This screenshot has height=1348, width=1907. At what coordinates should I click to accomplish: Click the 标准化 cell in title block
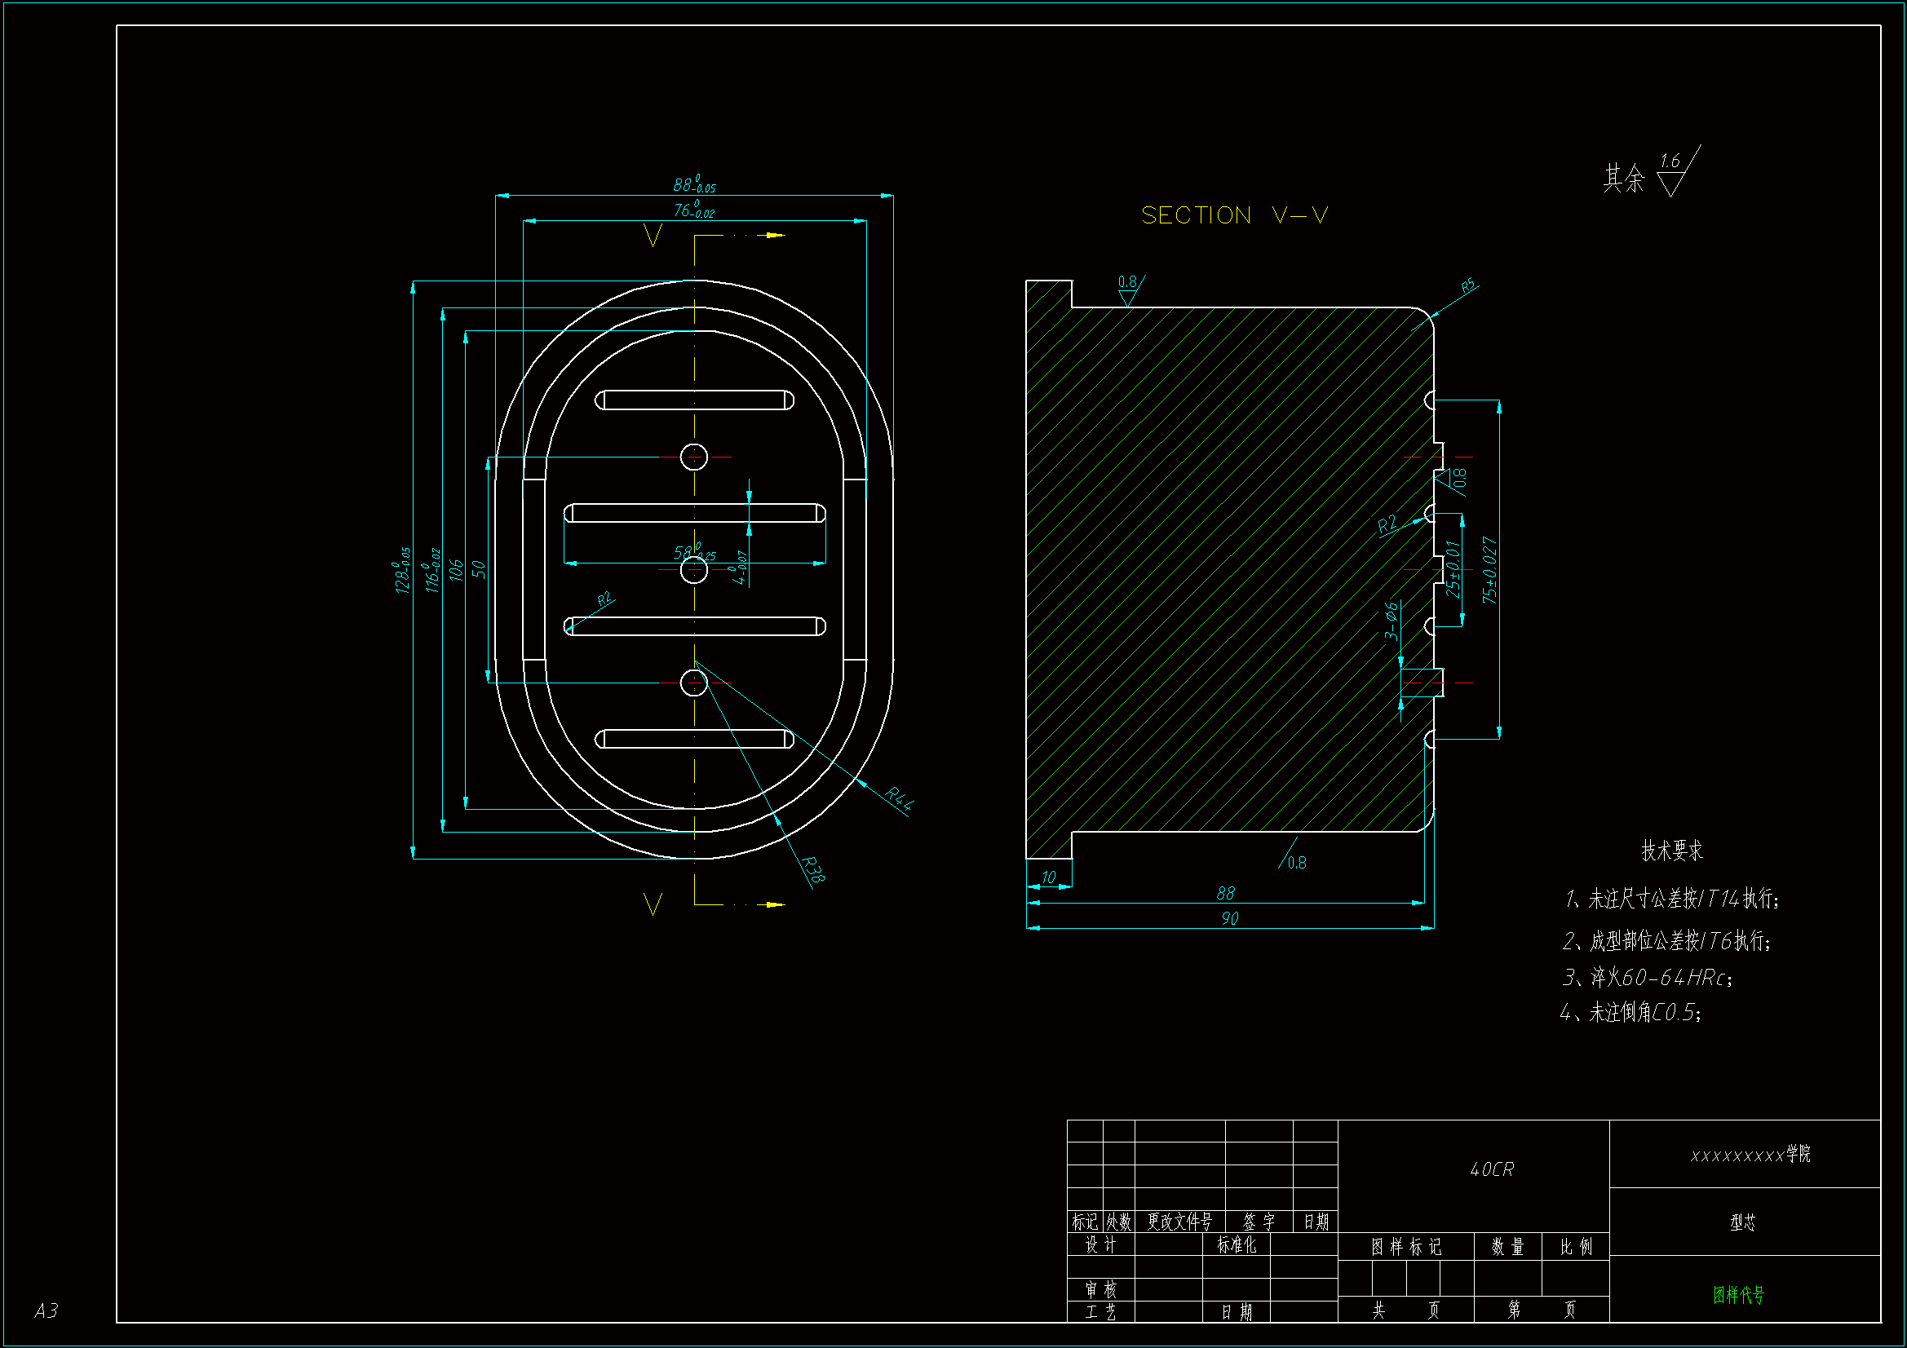[1236, 1245]
